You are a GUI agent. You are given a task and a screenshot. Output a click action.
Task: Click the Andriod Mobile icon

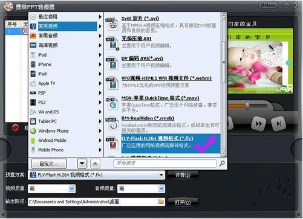(x=33, y=141)
